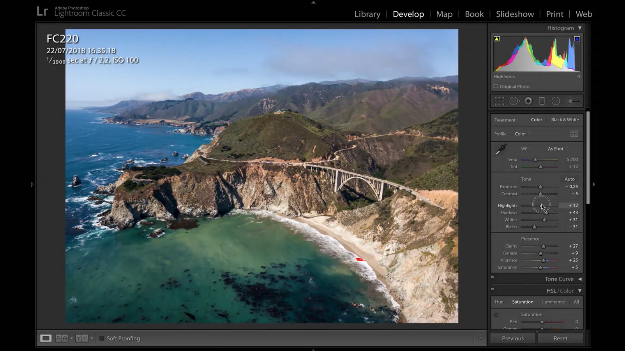
Task: Switch HSL panel to Luminance tab
Action: tap(553, 302)
